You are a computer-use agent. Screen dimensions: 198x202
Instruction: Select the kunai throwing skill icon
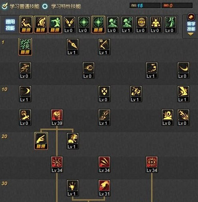click(x=73, y=47)
